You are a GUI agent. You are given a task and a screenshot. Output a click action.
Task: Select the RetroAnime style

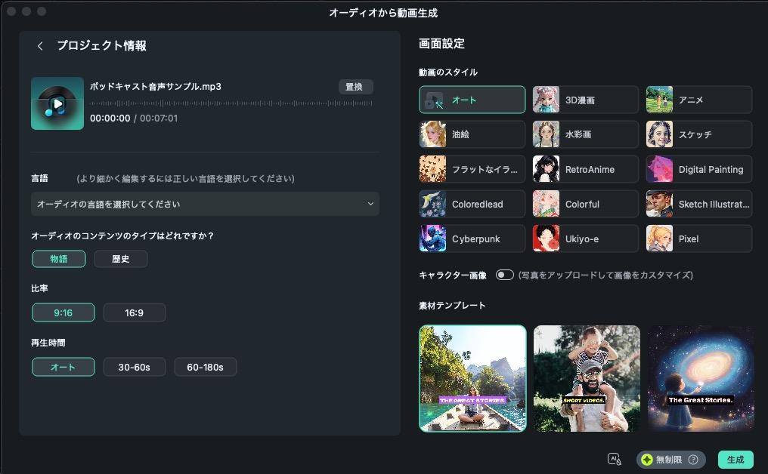click(x=586, y=168)
